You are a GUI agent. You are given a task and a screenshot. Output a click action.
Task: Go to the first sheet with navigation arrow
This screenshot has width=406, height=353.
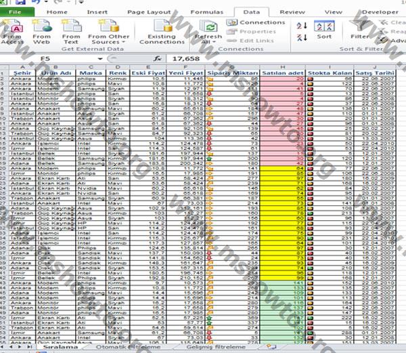pyautogui.click(x=3, y=347)
